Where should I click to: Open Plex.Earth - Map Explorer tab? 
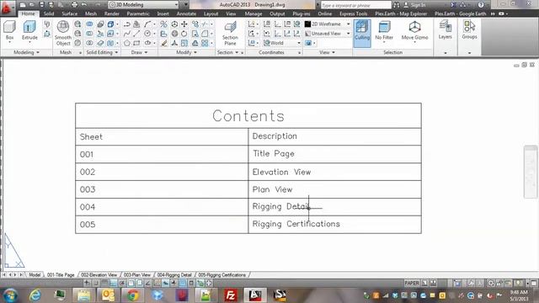click(x=401, y=13)
